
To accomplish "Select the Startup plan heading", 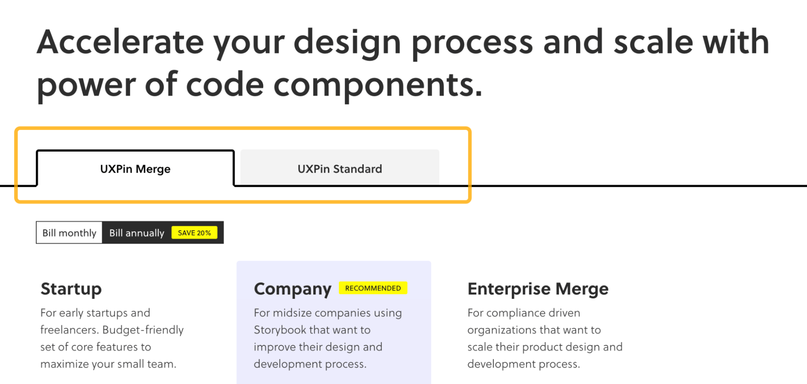I will [x=71, y=288].
